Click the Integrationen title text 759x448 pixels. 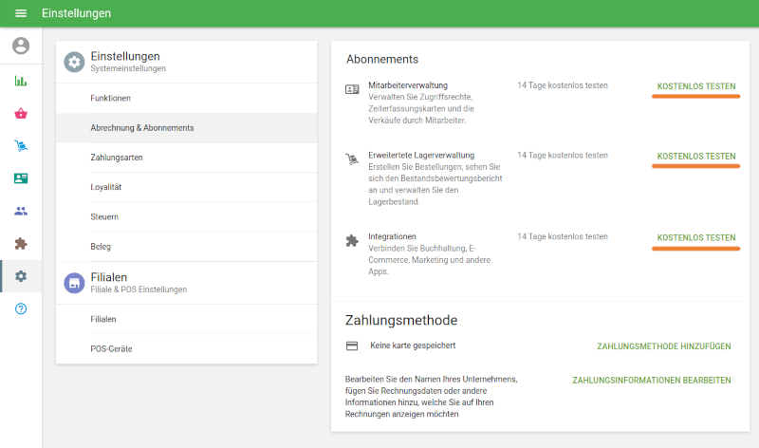392,236
